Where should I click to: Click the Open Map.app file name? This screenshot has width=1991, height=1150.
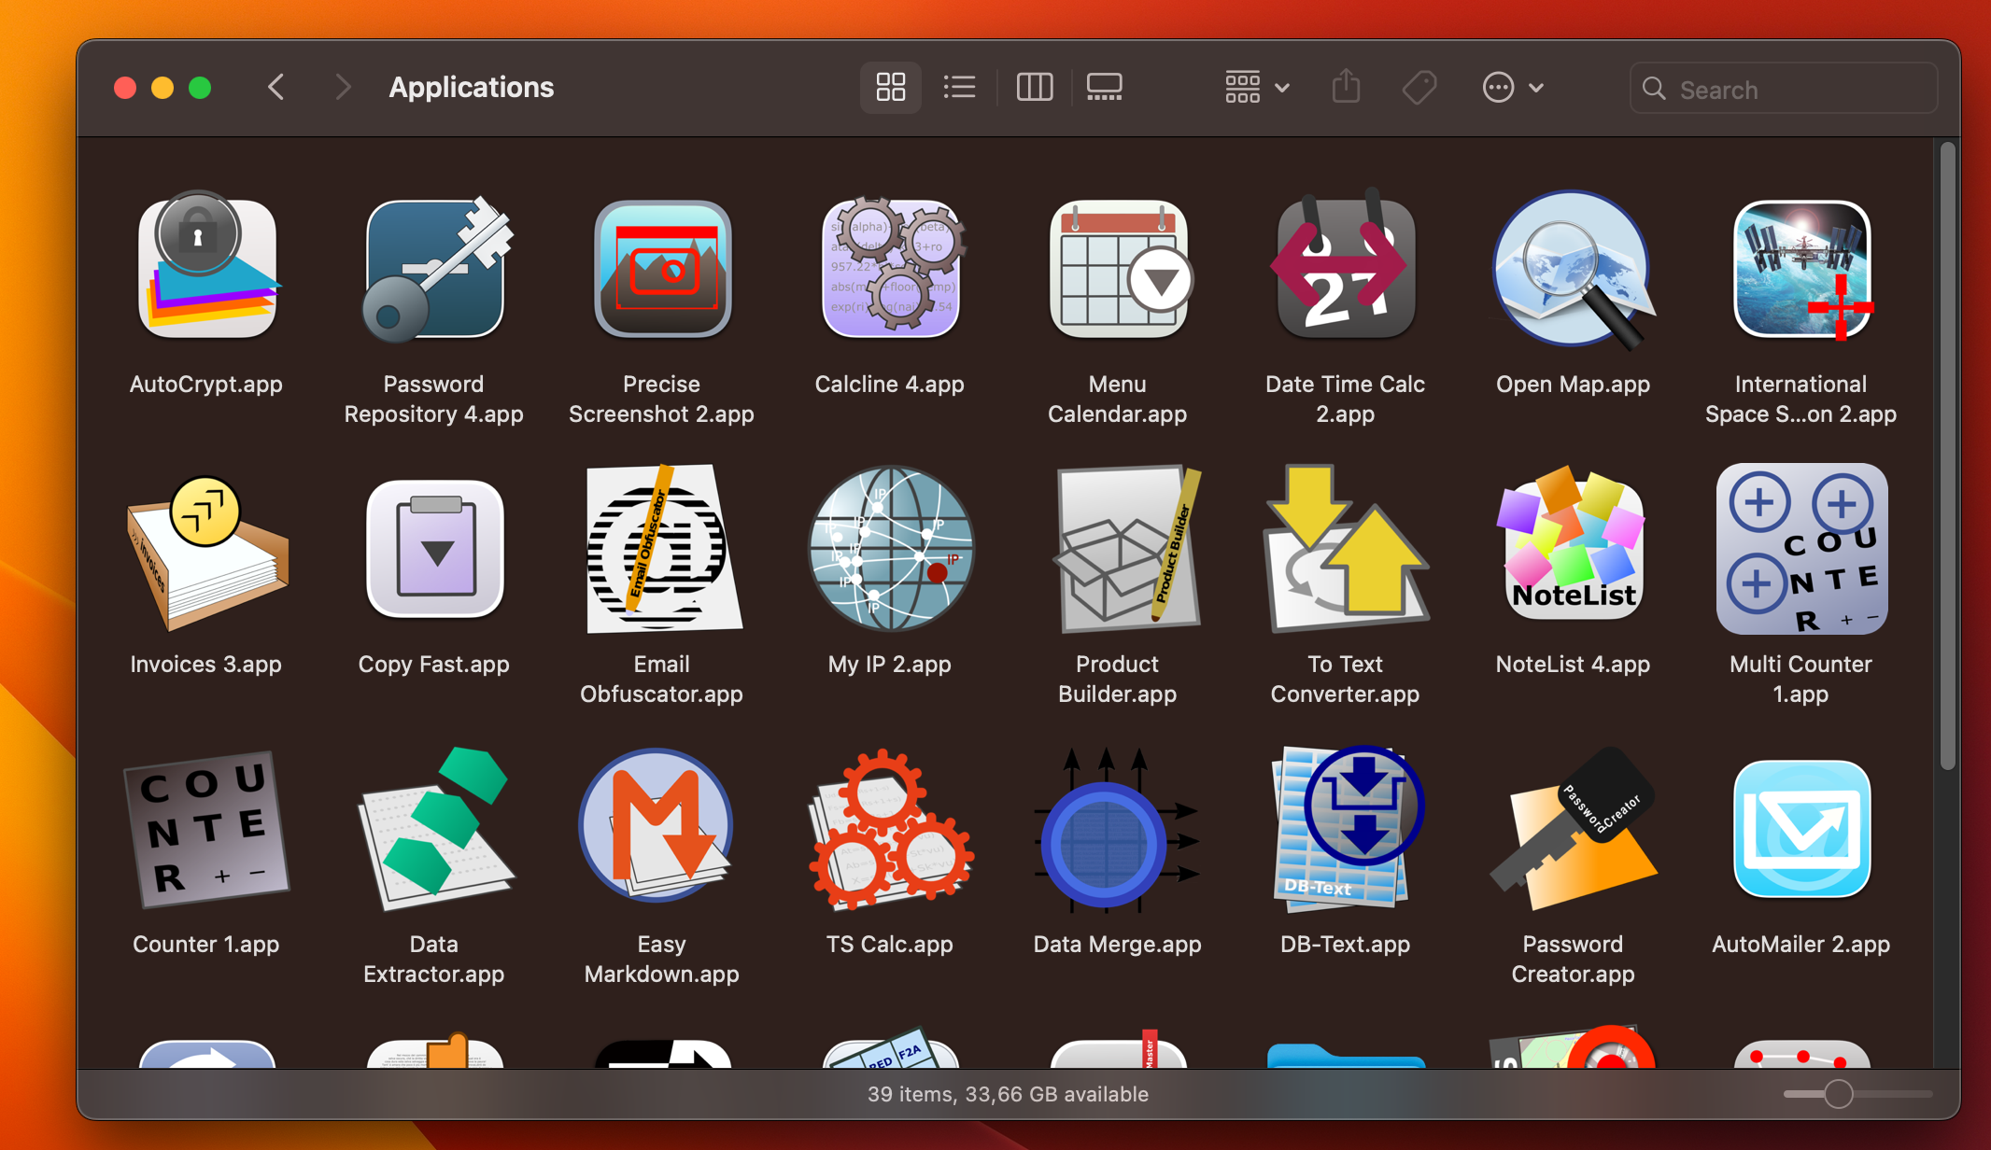[x=1574, y=385]
